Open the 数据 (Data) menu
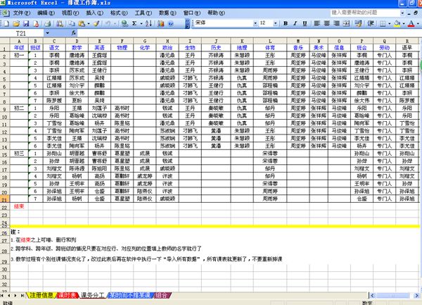 pos(167,13)
